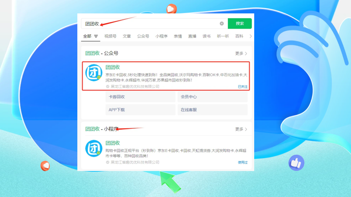The width and height of the screenshot is (351, 197).
Task: Switch to the 听一听 tab
Action: (223, 36)
